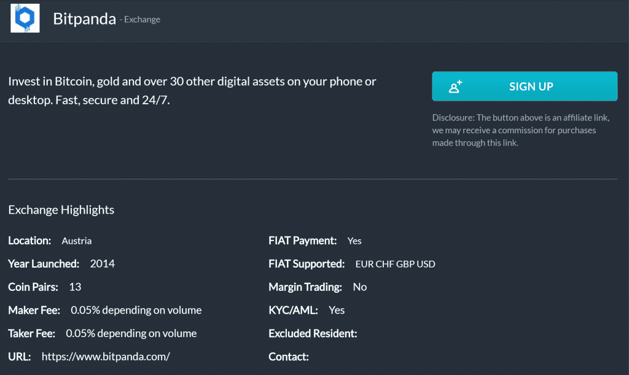Click the Maker Fee 0.05% value
The width and height of the screenshot is (629, 375).
(136, 311)
